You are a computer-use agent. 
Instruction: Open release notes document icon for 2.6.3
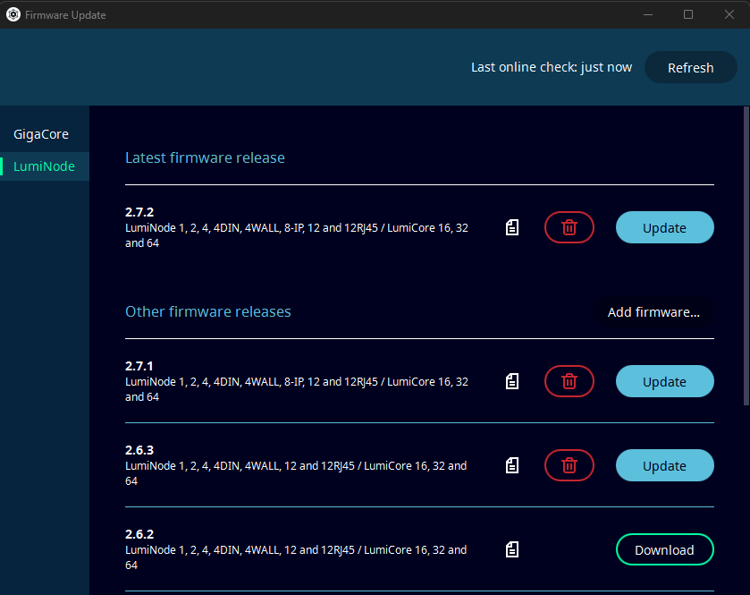(x=512, y=465)
